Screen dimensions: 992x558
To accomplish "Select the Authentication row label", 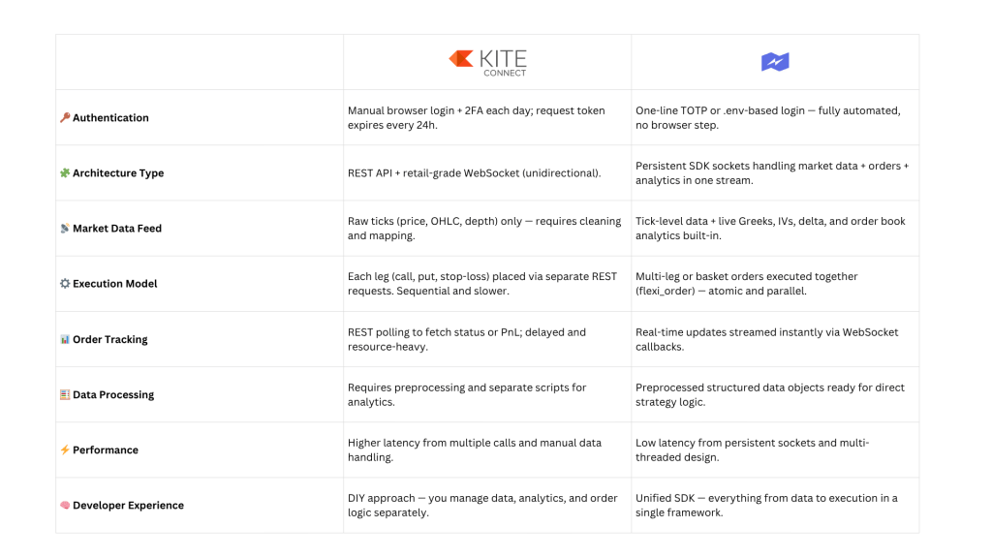I will (x=110, y=118).
